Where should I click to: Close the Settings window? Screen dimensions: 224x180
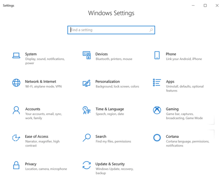click(217, 6)
